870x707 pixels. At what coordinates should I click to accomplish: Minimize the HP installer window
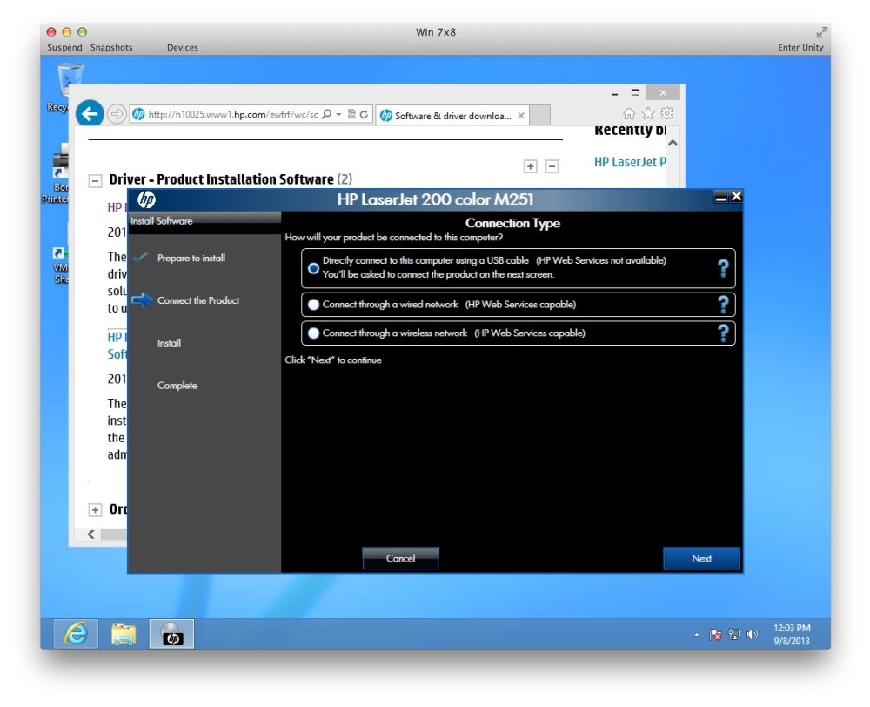[x=720, y=197]
